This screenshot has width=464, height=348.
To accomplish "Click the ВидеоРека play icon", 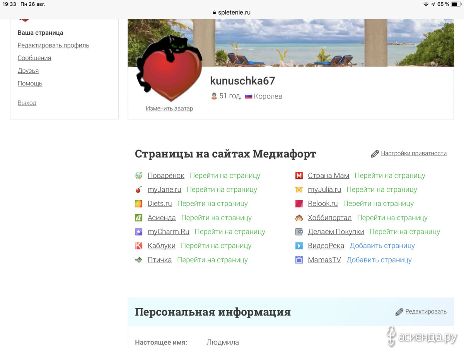I will (x=299, y=246).
